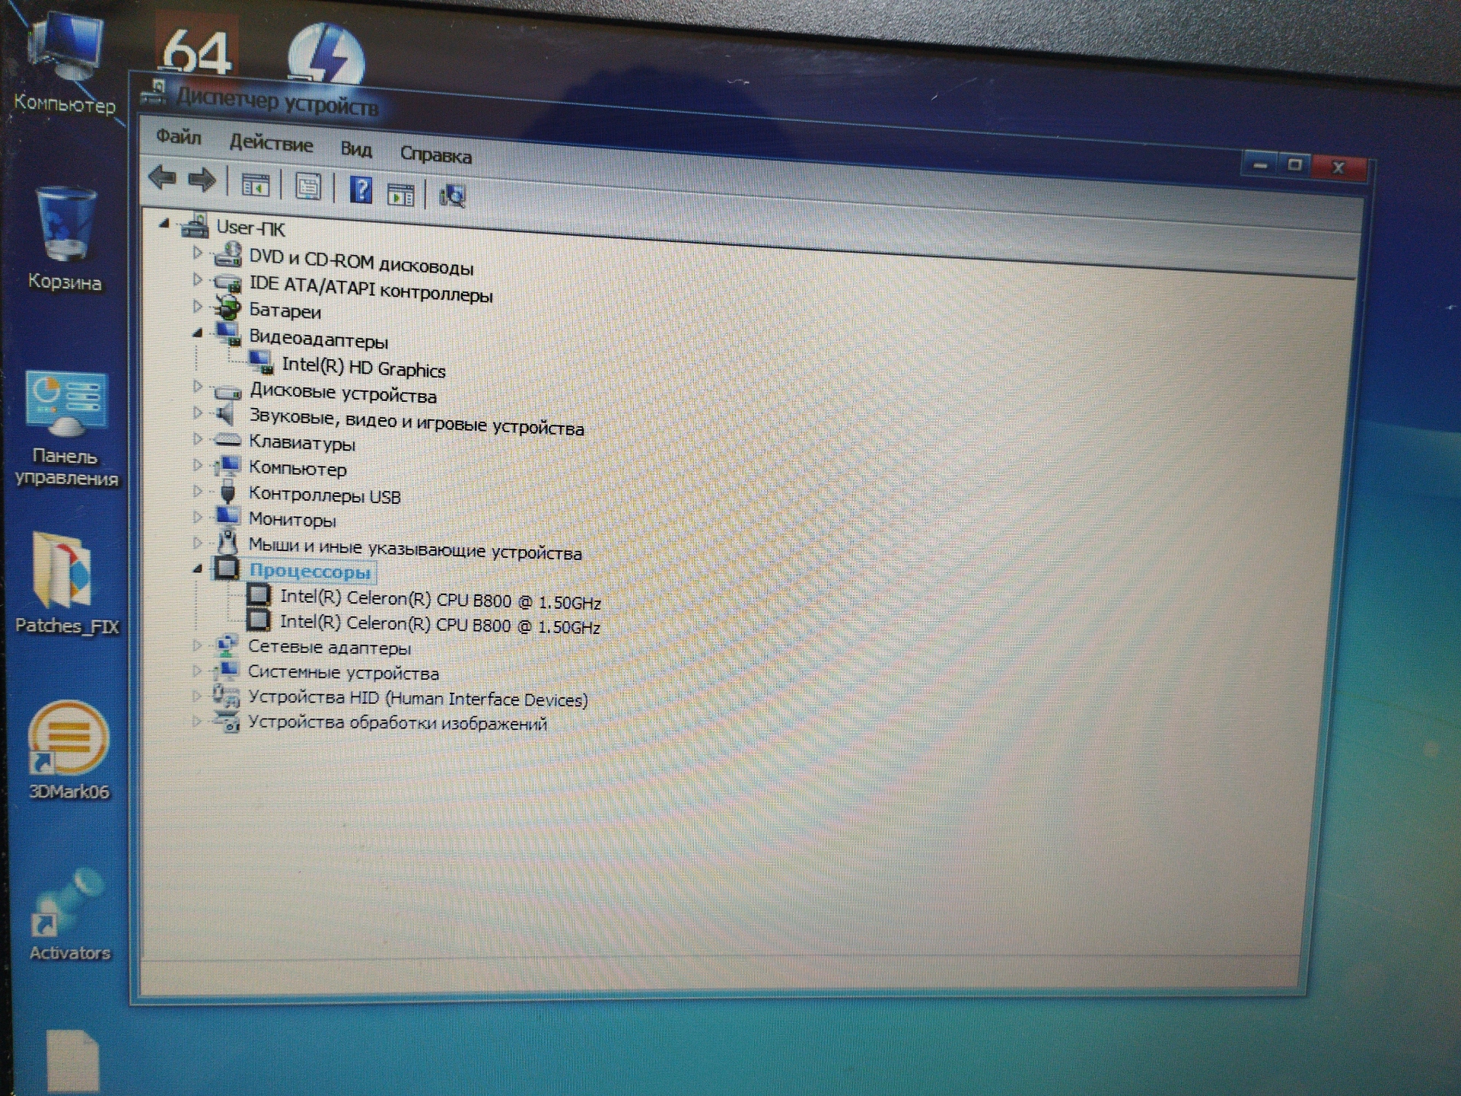This screenshot has width=1461, height=1096.
Task: Expand the Клавиатуры node
Action: point(197,438)
